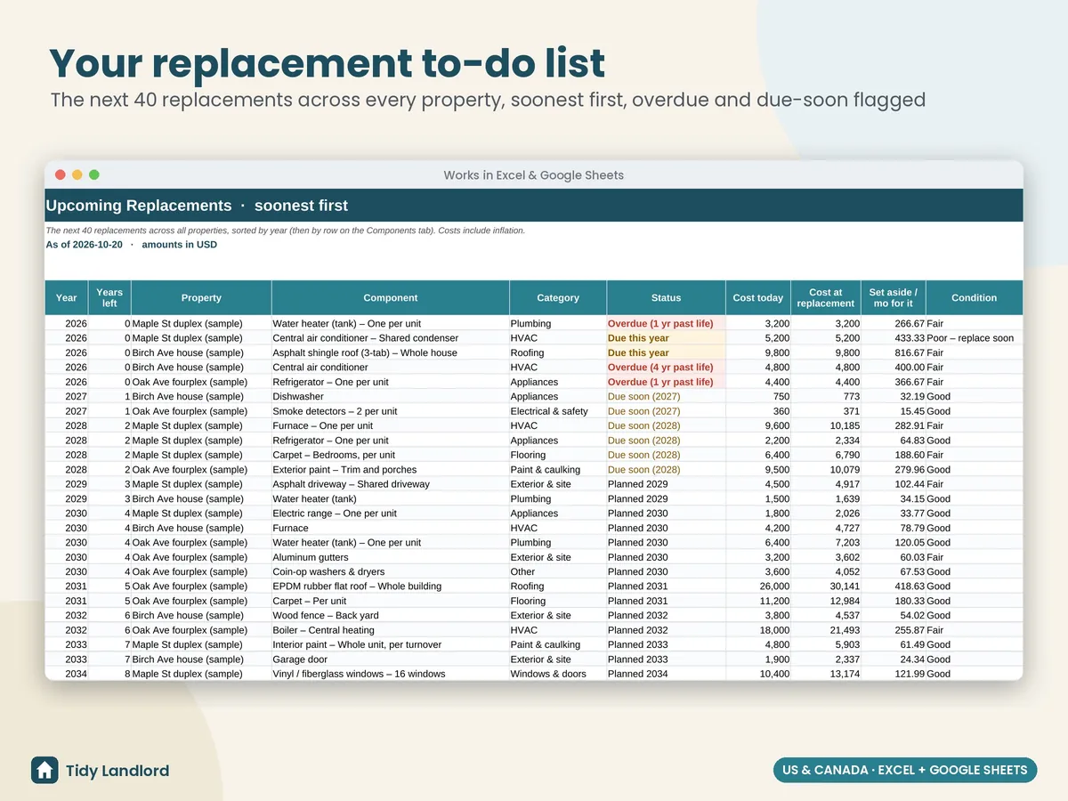Select 'Central air conditioner – Shared condenser' cell
This screenshot has width=1068, height=801.
click(x=391, y=338)
